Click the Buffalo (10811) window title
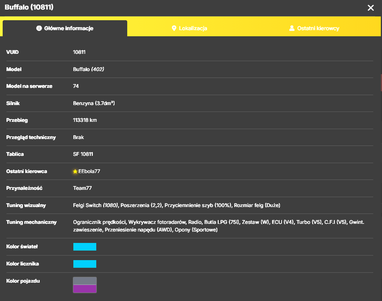 coord(29,7)
